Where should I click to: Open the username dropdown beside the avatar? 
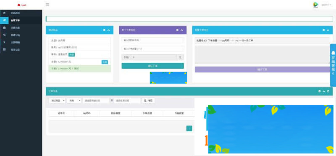pyautogui.click(x=326, y=5)
